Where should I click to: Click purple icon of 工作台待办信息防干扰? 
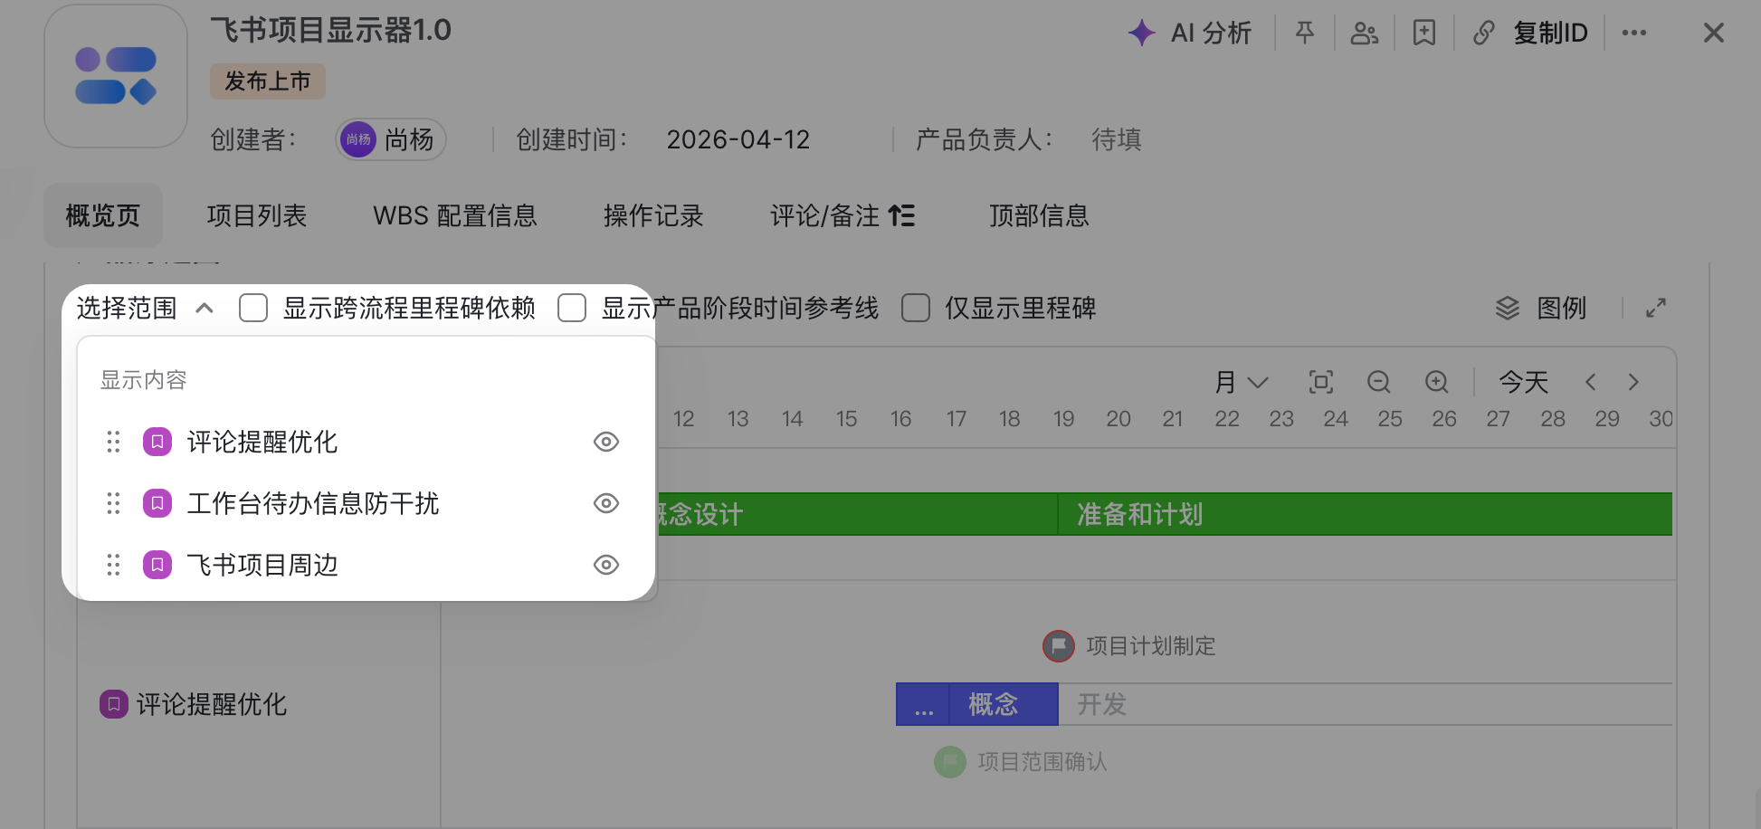tap(157, 503)
